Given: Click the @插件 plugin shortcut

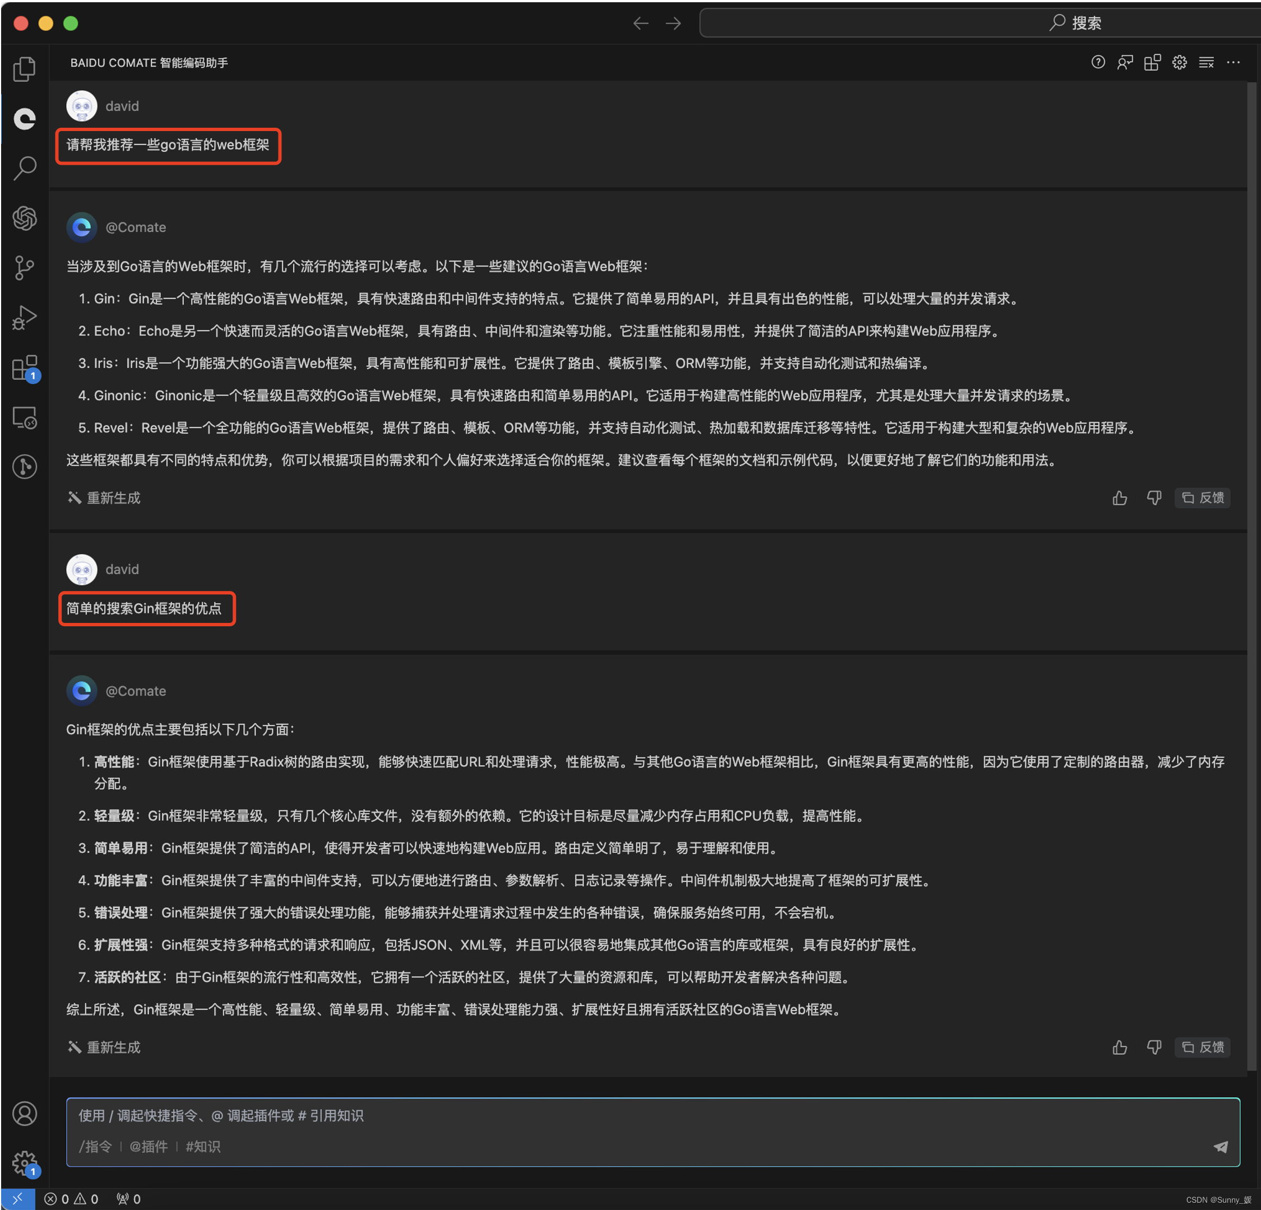Looking at the screenshot, I should point(149,1146).
